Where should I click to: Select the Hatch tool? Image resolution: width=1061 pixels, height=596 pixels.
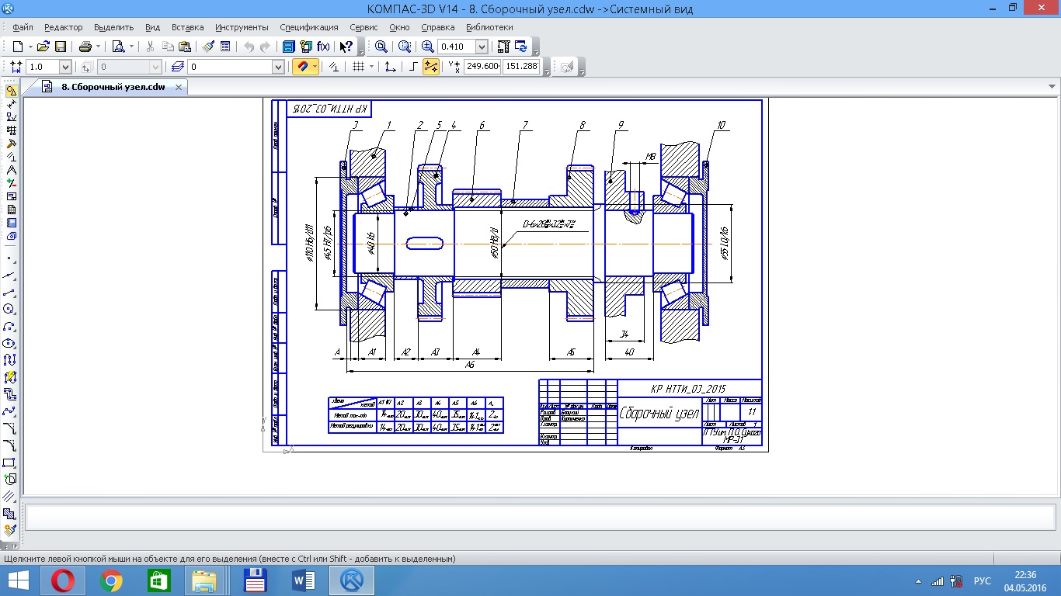10,514
